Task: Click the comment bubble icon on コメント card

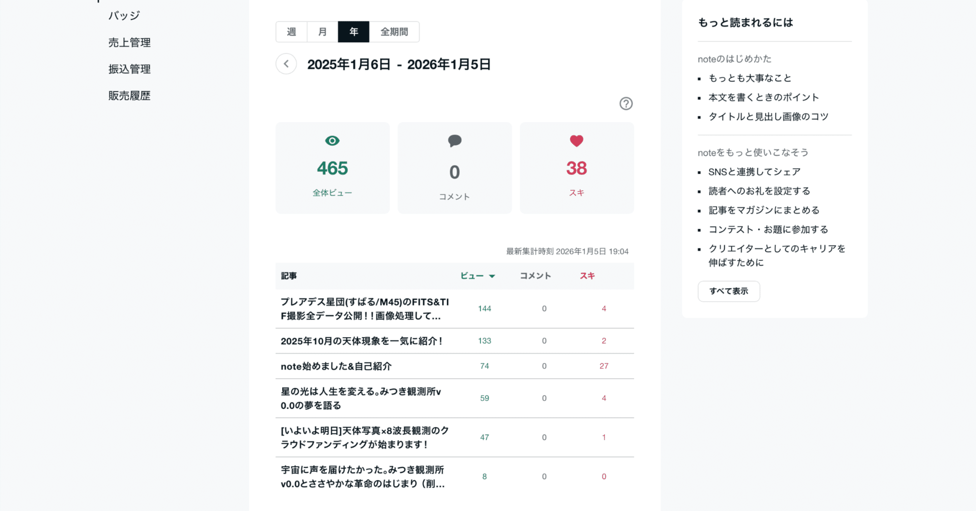Action: pos(454,141)
